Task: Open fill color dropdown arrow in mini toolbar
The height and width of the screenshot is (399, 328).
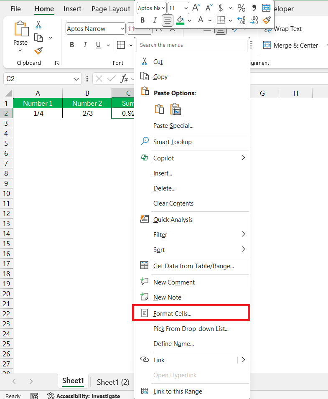Action: 189,20
